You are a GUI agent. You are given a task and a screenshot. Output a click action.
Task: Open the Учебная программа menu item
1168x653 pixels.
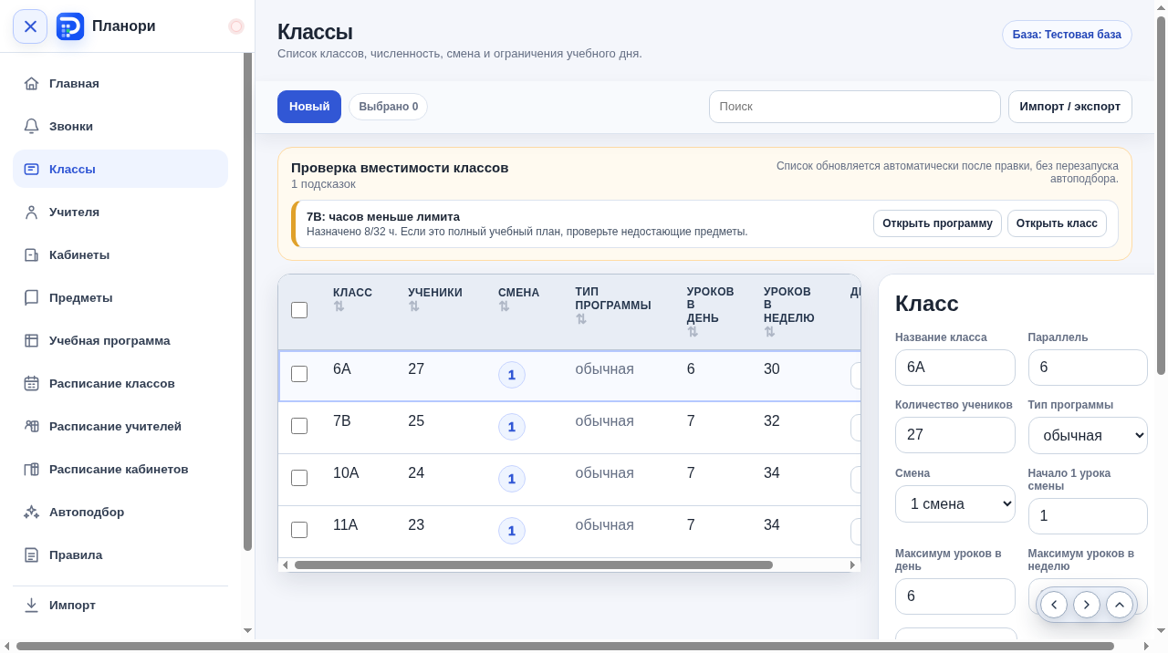tap(120, 341)
